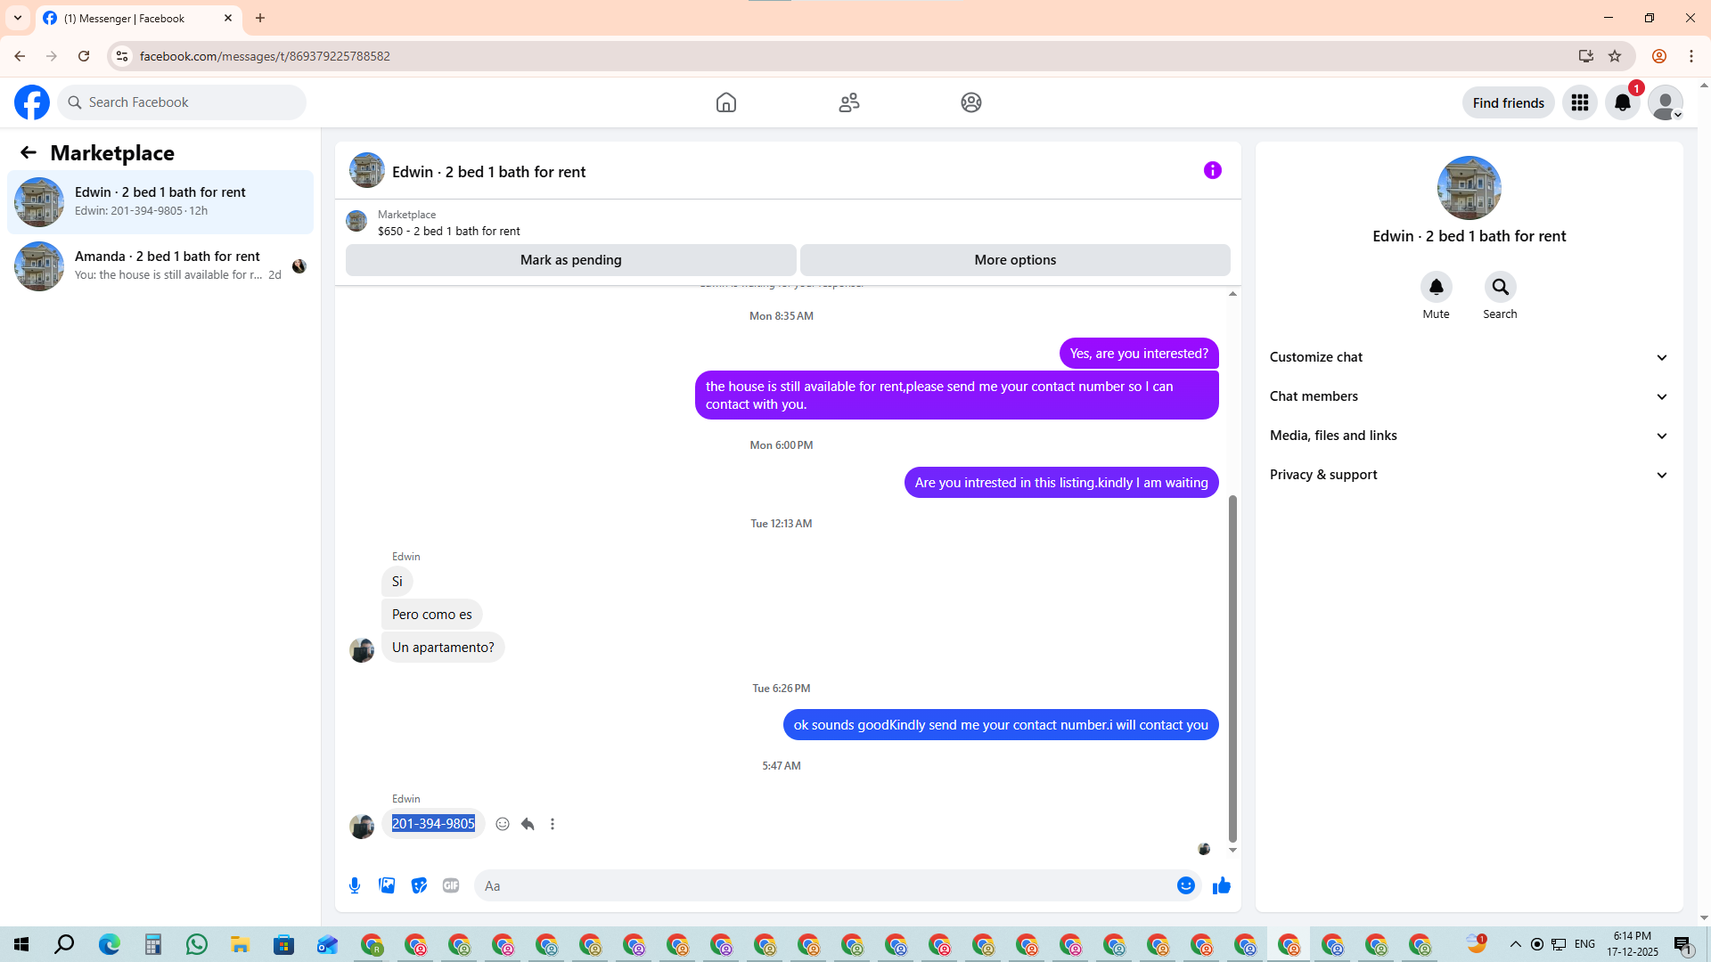This screenshot has height=962, width=1711.
Task: Attach a photo using the image icon
Action: point(387,885)
